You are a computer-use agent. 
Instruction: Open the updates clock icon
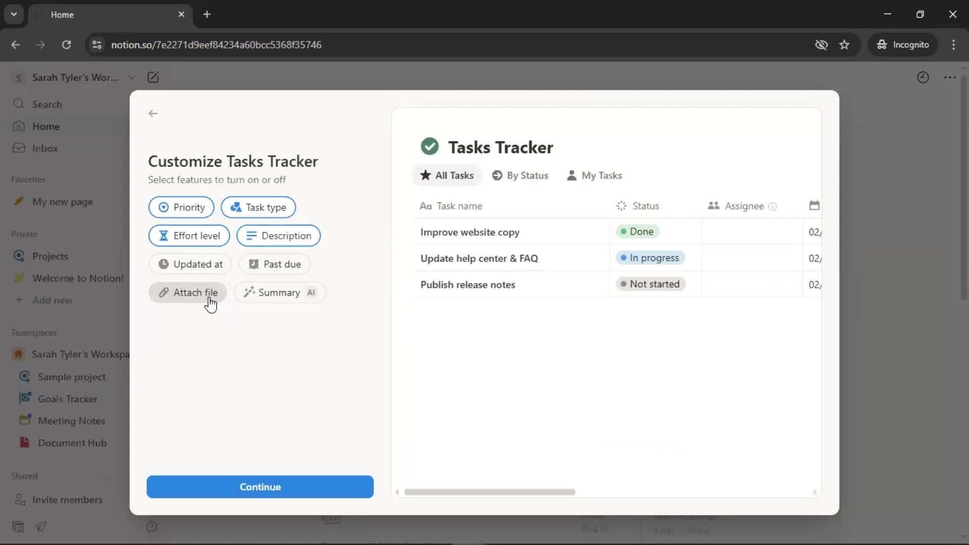click(x=923, y=77)
